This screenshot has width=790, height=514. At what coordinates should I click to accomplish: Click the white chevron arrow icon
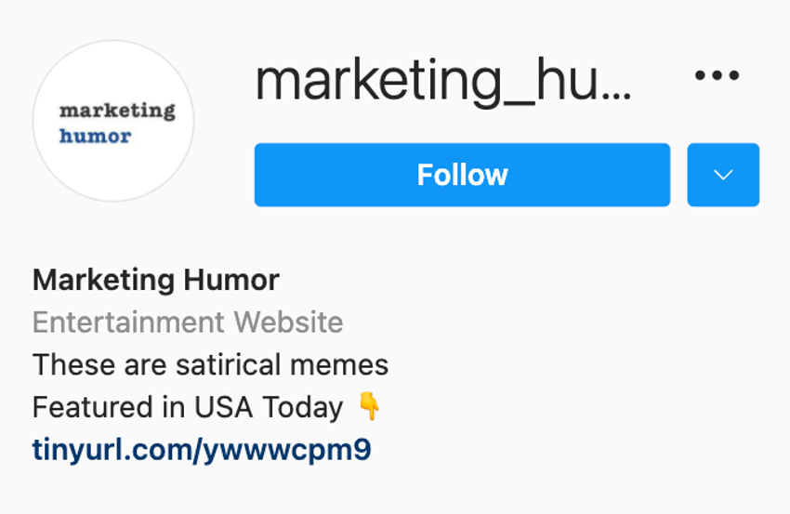tap(723, 175)
